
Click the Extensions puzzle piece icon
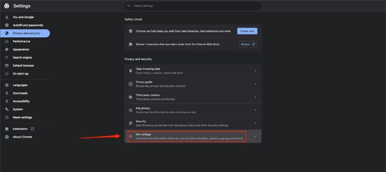(x=7, y=129)
